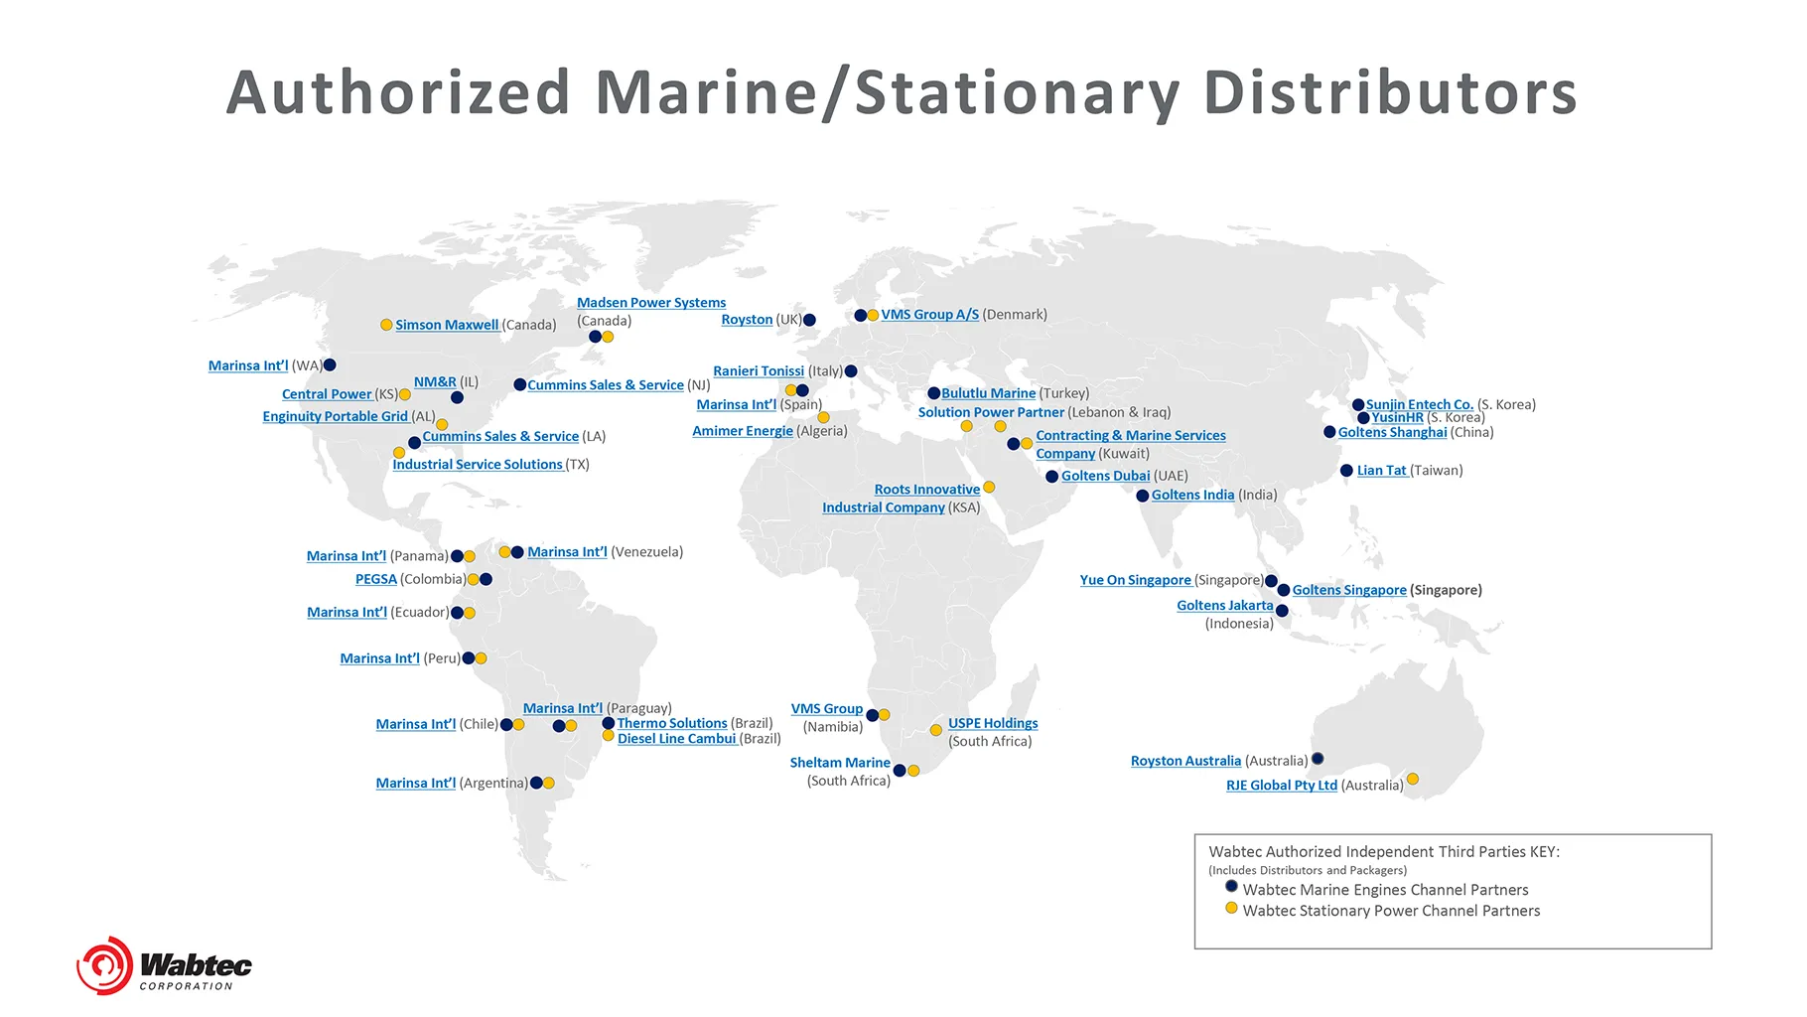Open the VMS Group A/S Denmark link
The width and height of the screenshot is (1807, 1017).
point(929,315)
